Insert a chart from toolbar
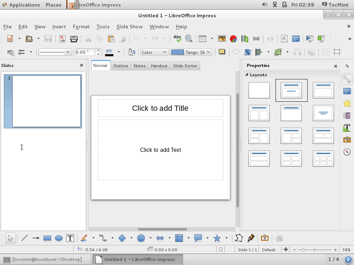The width and height of the screenshot is (354, 265). point(233,39)
